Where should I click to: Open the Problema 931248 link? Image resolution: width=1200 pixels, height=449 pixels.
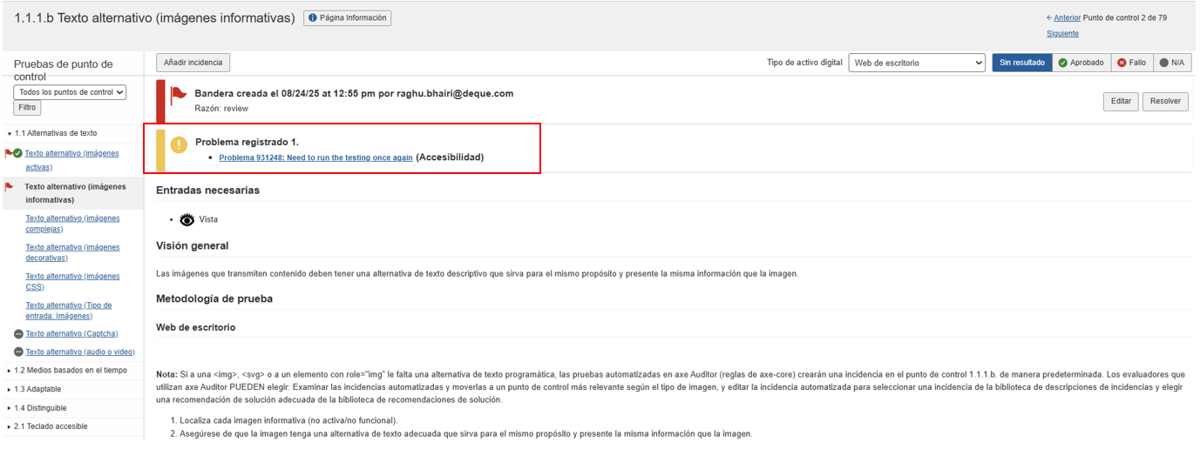[315, 157]
